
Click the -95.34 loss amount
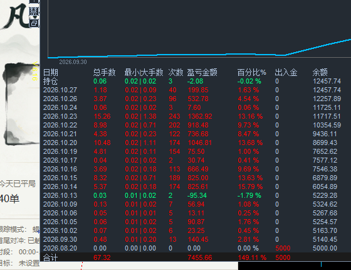point(197,195)
